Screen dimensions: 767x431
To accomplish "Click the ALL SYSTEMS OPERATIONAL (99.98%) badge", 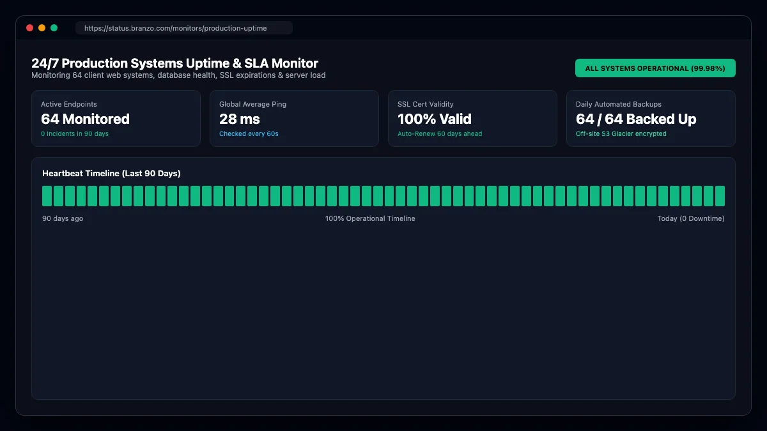I will [655, 68].
